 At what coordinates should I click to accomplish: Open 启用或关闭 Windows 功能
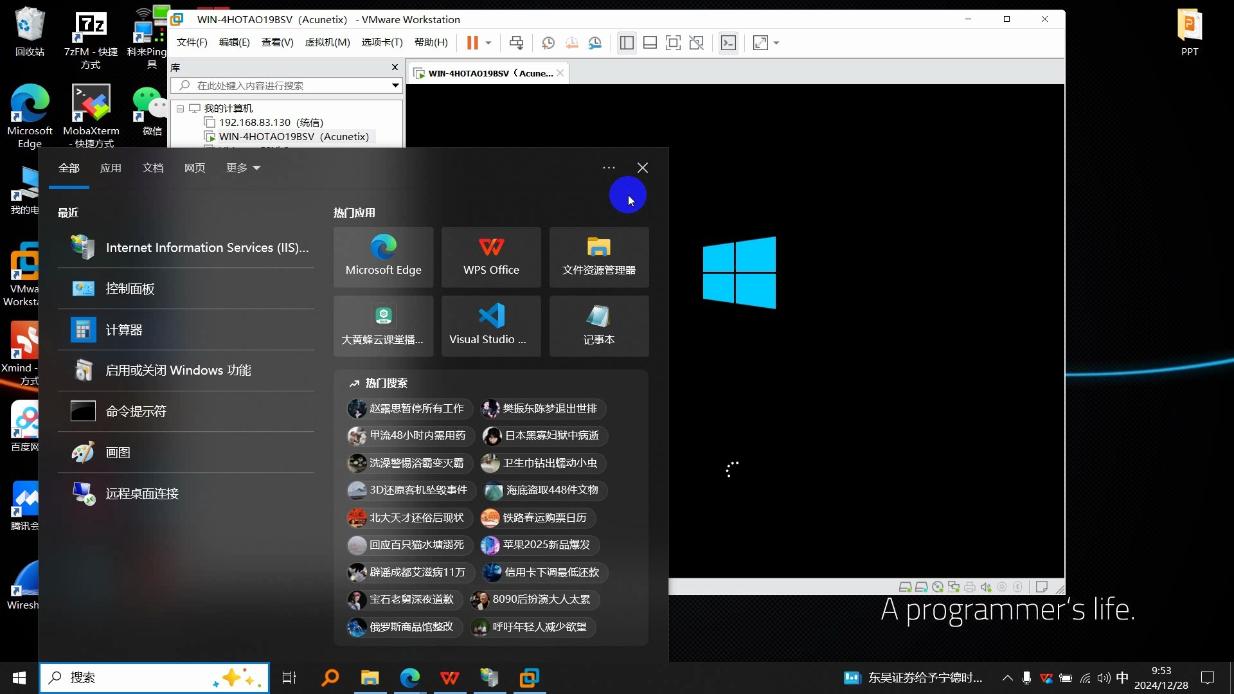(x=186, y=370)
